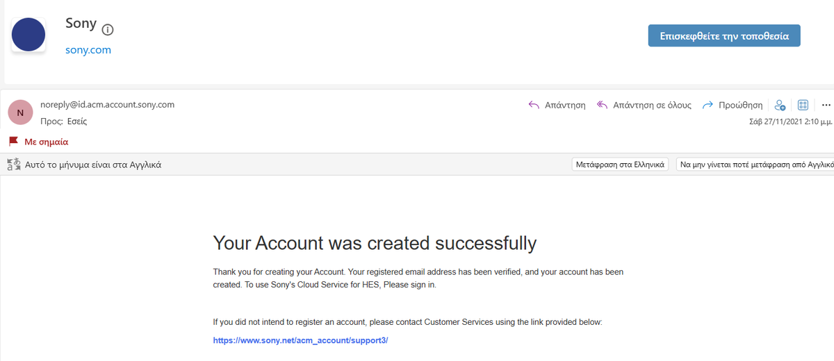
Task: Click the sender avatar with letter N
Action: (x=19, y=112)
